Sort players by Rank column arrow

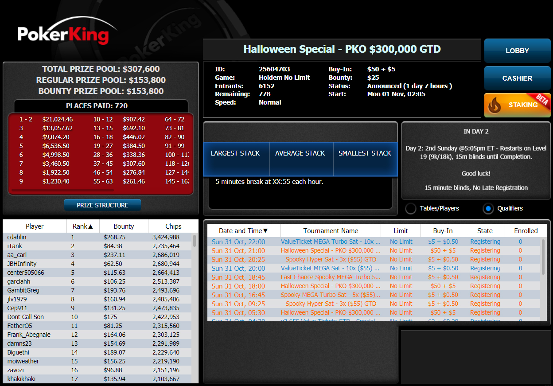click(x=90, y=226)
